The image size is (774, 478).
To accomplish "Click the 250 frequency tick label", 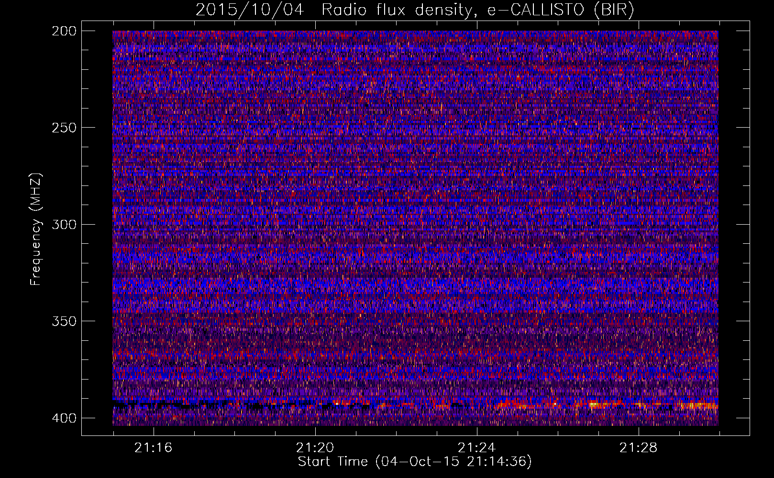I will tap(64, 128).
